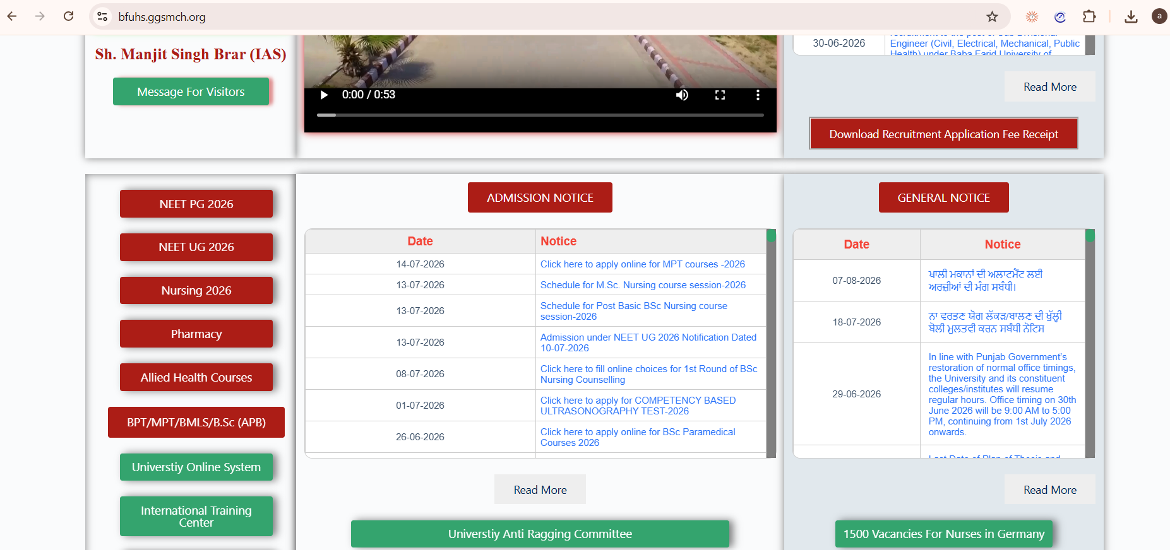Select the 26-06-2026 date cell
The image size is (1170, 550).
(x=420, y=437)
